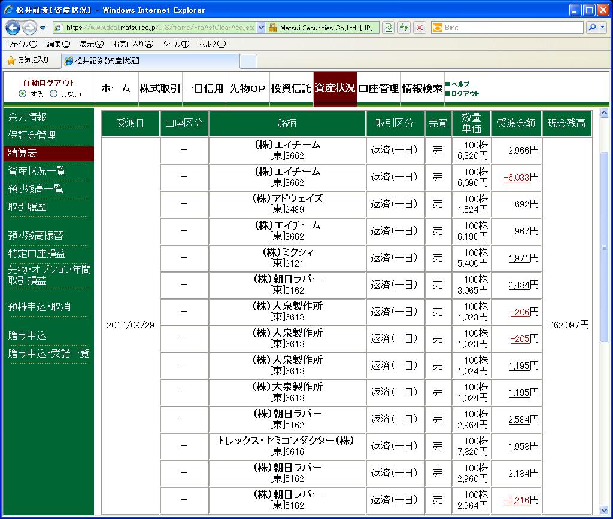Click the browser Back arrow button

pos(13,28)
